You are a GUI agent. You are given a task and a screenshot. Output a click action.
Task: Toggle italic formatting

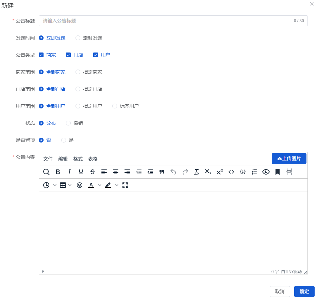click(x=69, y=172)
